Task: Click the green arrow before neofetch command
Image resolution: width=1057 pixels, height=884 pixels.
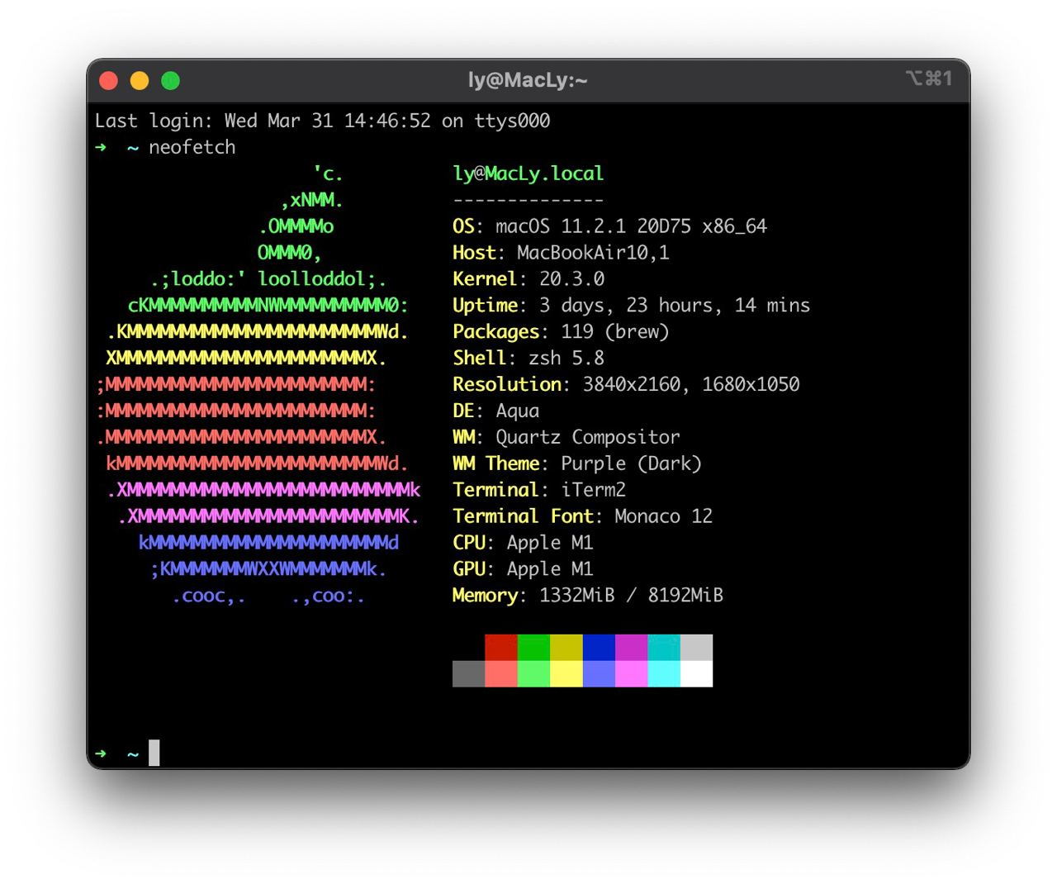Action: 101,147
